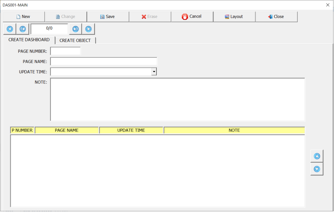Expand the UPDATE TIME combo box arrow
The width and height of the screenshot is (334, 212).
tap(154, 71)
